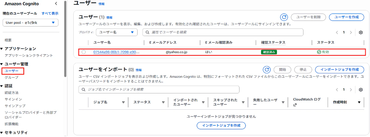Click the E メール確認済み column header
The height and width of the screenshot is (137, 370).
point(219,42)
